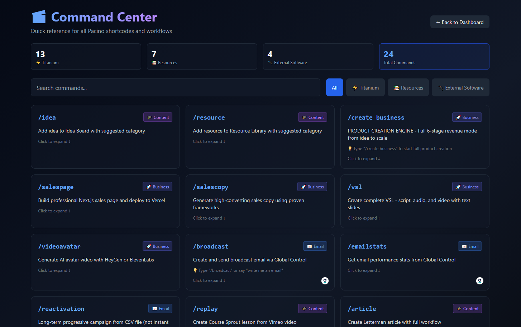Image resolution: width=521 pixels, height=327 pixels.
Task: Click the 24 Total Commands stat card
Action: pyautogui.click(x=434, y=57)
